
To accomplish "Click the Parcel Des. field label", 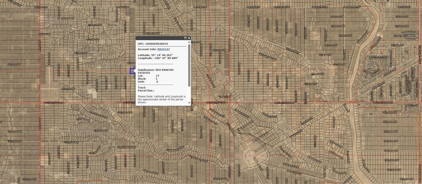I will pos(146,91).
